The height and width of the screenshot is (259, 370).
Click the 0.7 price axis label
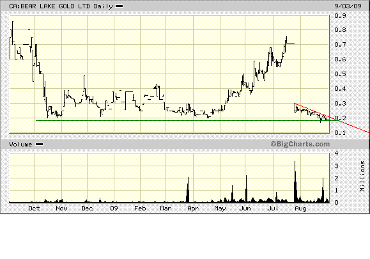coord(340,45)
